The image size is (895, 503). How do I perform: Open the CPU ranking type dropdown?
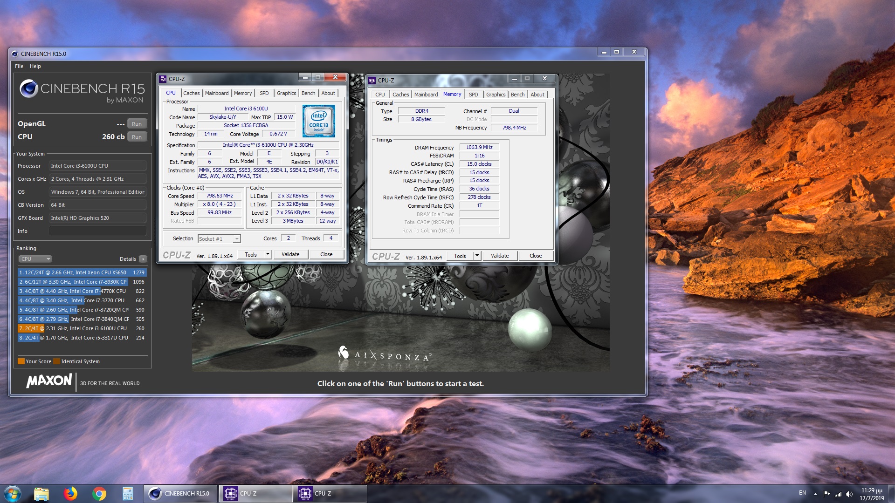pos(35,259)
